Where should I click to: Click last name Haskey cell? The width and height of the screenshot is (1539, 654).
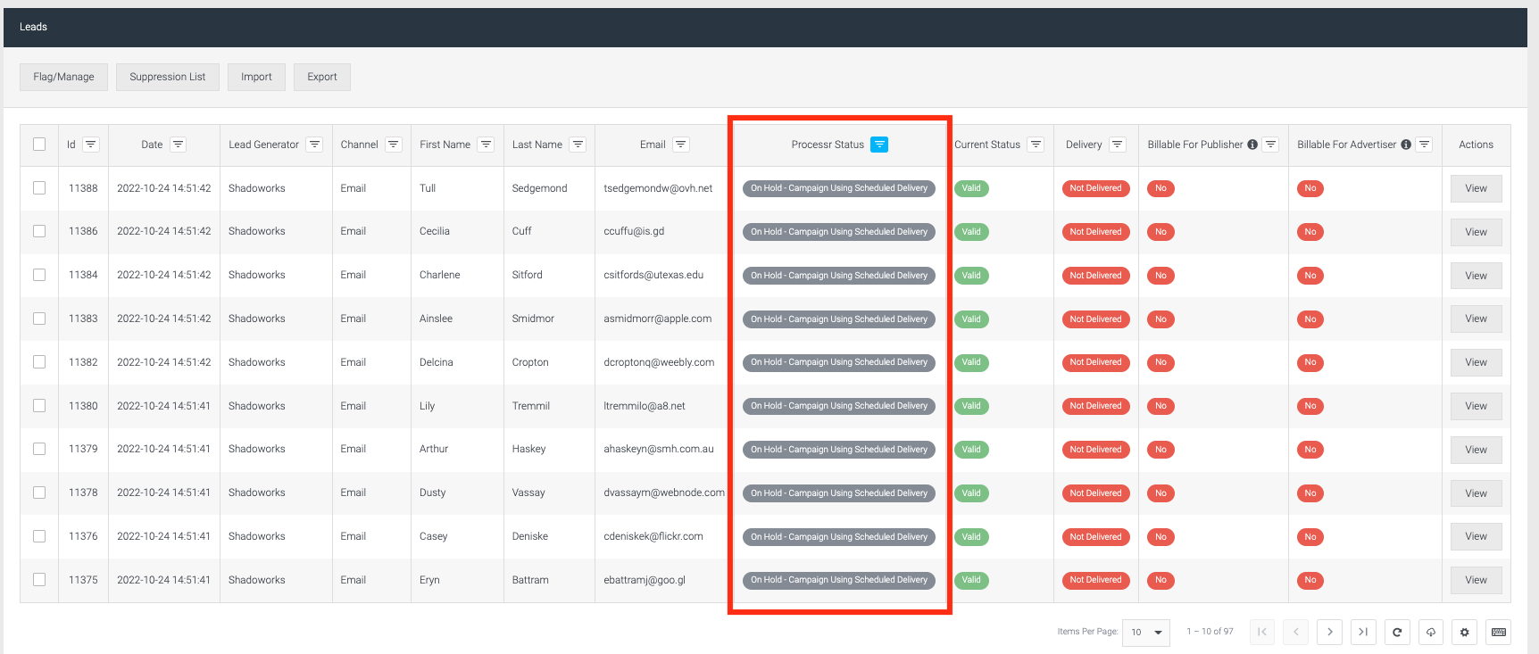point(528,449)
